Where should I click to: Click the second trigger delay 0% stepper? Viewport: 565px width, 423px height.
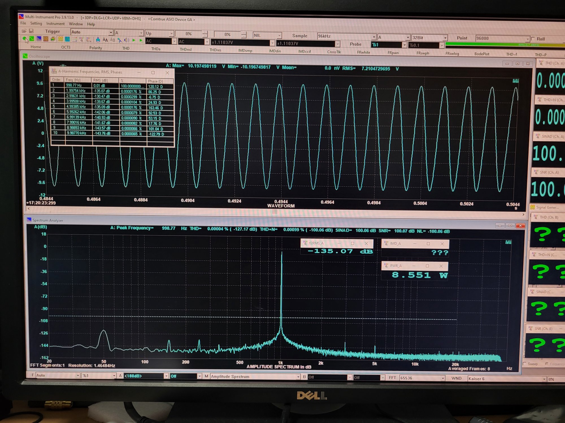pyautogui.click(x=244, y=35)
